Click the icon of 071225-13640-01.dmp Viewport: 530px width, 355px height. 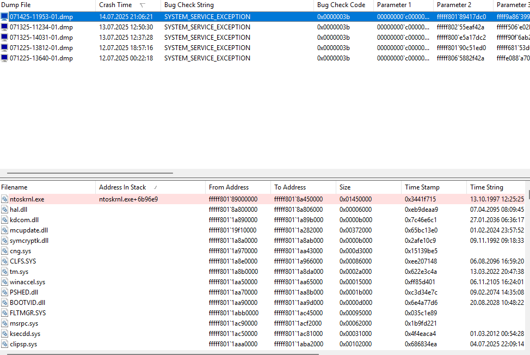point(4,58)
